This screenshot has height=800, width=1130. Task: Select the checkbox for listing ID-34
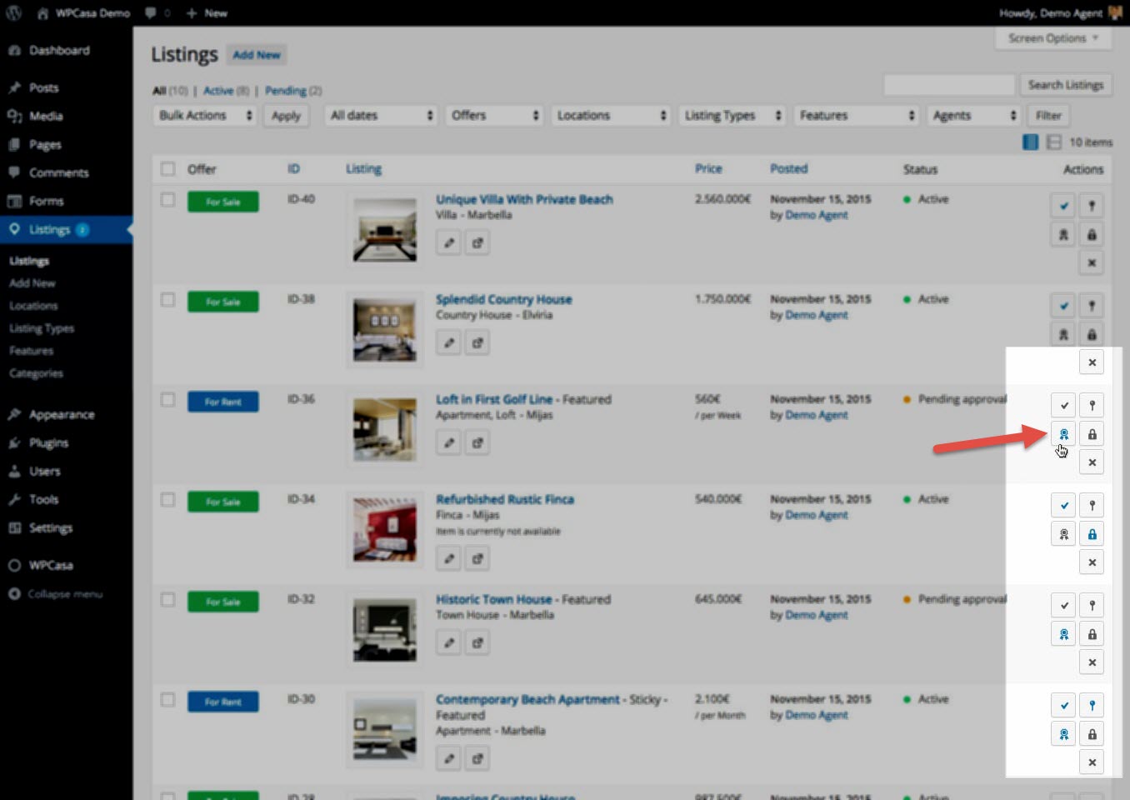pos(167,499)
